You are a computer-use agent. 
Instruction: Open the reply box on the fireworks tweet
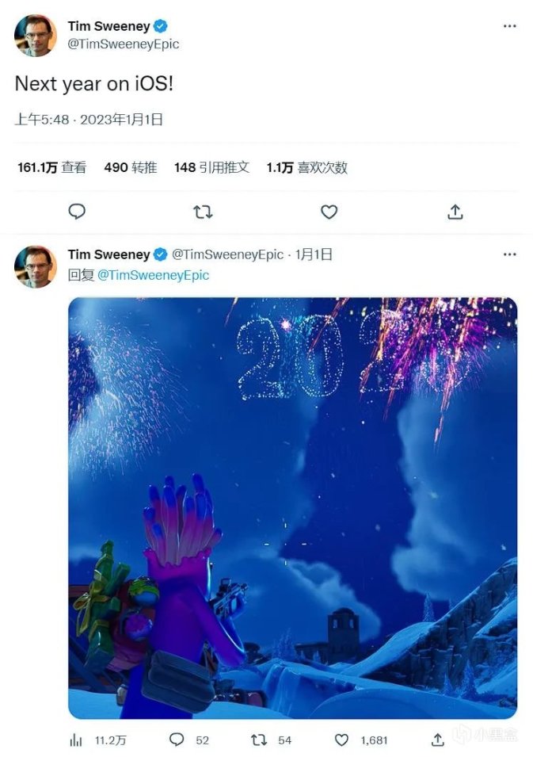tap(176, 739)
